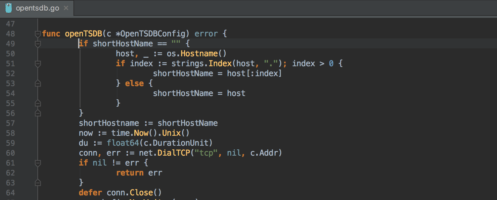Image resolution: width=497 pixels, height=200 pixels.
Task: Click line number 57 in the gutter
Action: coord(11,123)
